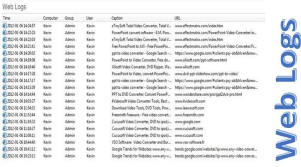The width and height of the screenshot is (301, 167).
Task: Select URL www.effectmatrix.com/index.htm in the 14:24:57 row
Action: tap(199, 26)
